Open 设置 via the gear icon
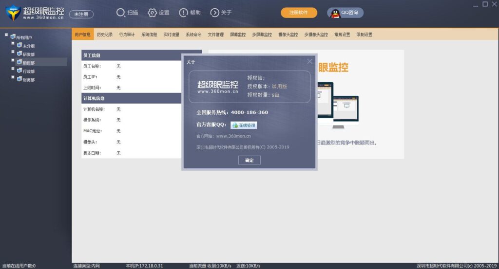This screenshot has width=499, height=269. (x=152, y=13)
